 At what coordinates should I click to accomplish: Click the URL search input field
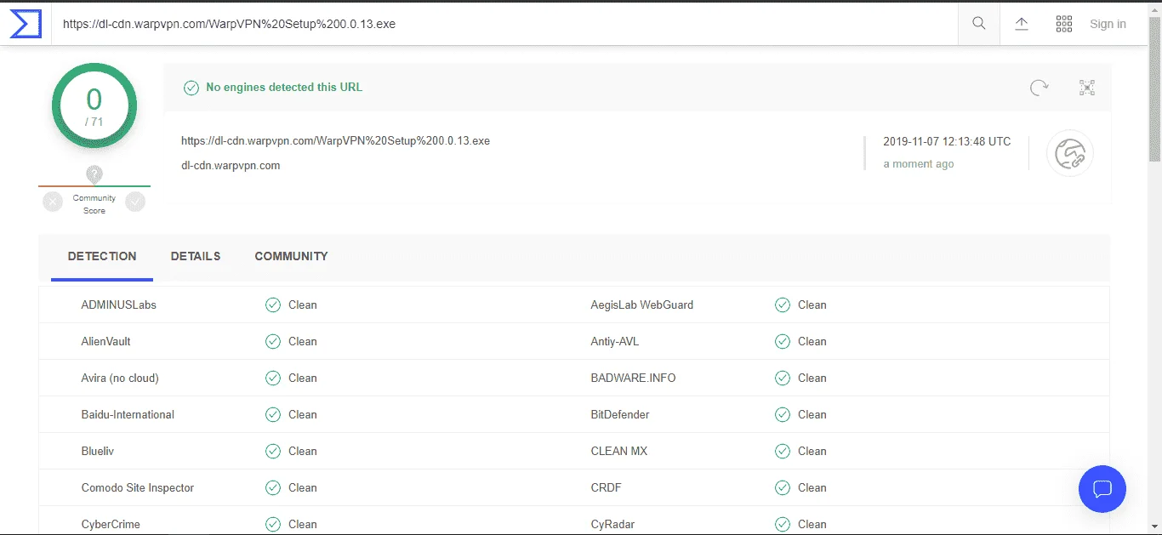click(505, 24)
